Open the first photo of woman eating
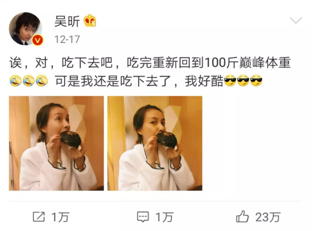The width and height of the screenshot is (312, 231). 56,143
